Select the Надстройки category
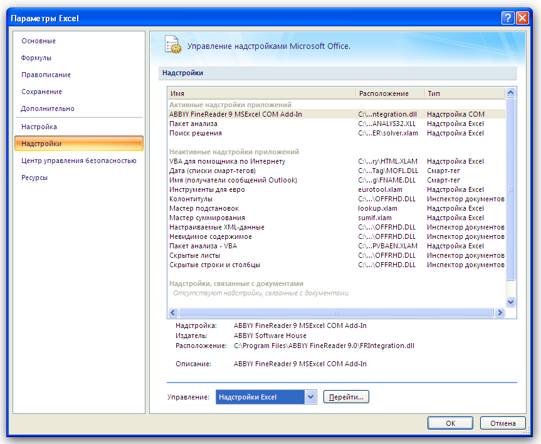 (x=78, y=143)
